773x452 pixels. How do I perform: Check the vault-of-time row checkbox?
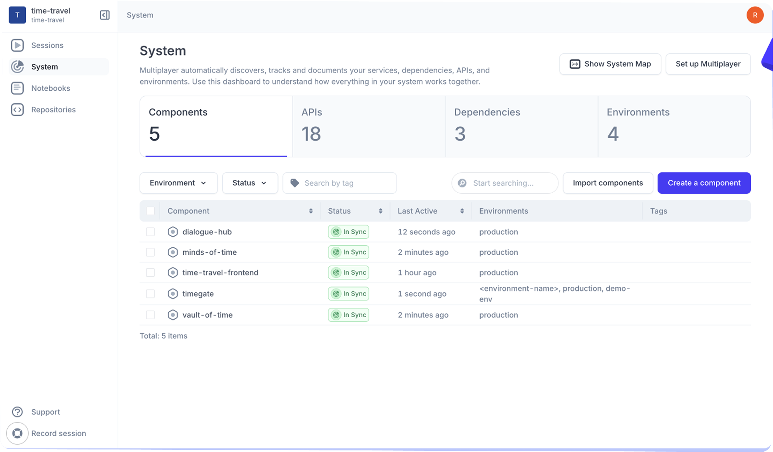(x=150, y=315)
